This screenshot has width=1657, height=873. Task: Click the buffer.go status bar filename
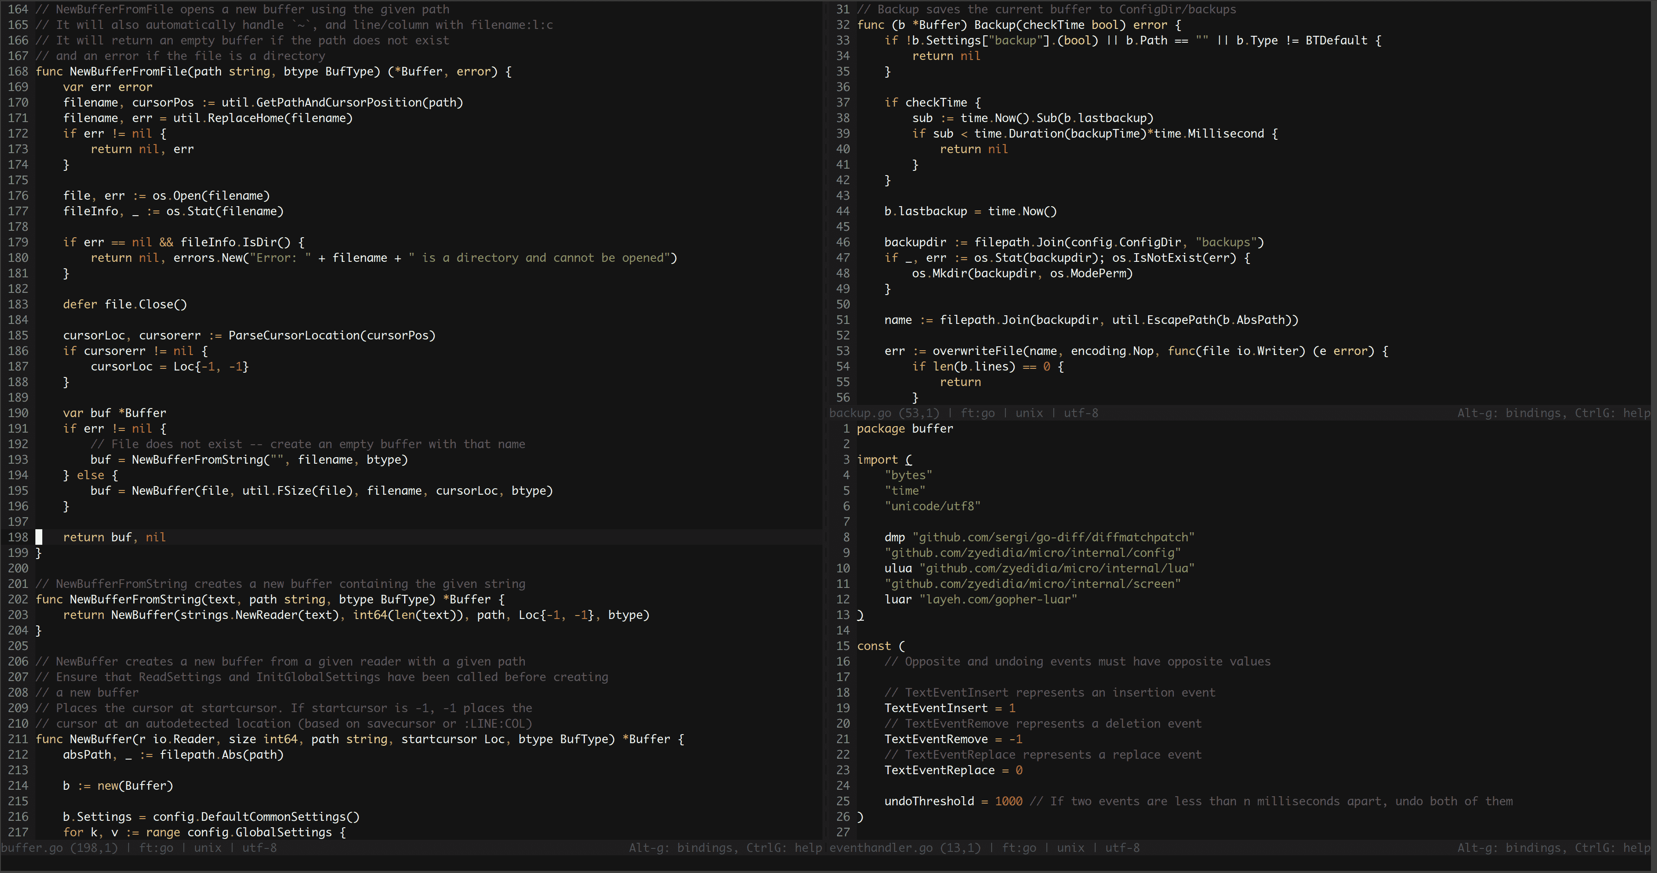click(x=32, y=848)
